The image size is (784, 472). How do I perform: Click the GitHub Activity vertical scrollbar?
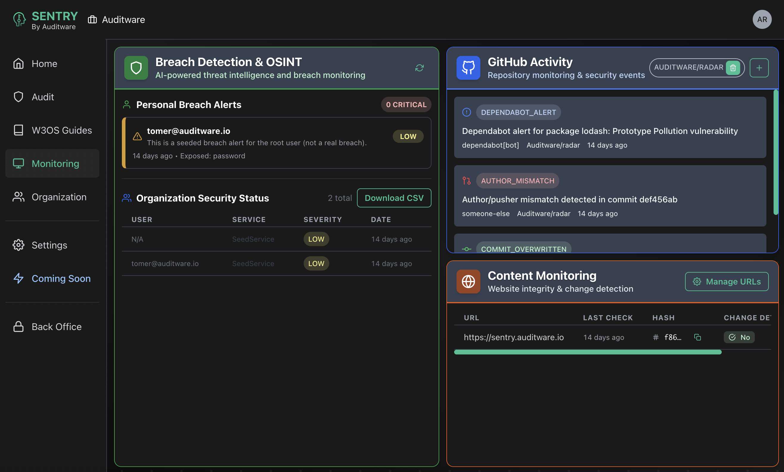coord(776,153)
